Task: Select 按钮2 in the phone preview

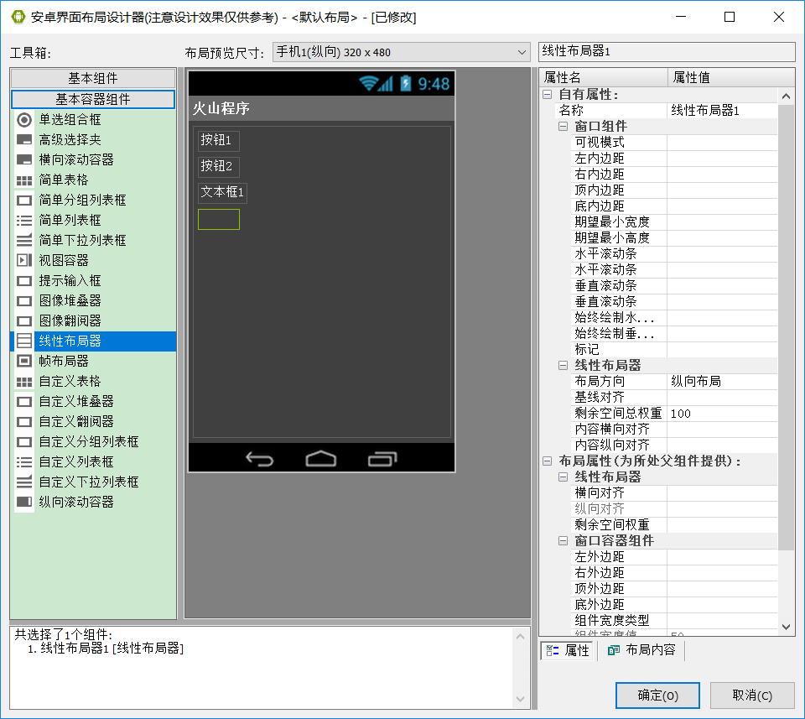Action: click(x=219, y=166)
